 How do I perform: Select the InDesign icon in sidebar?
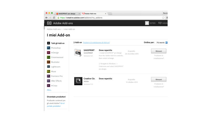[48, 53]
